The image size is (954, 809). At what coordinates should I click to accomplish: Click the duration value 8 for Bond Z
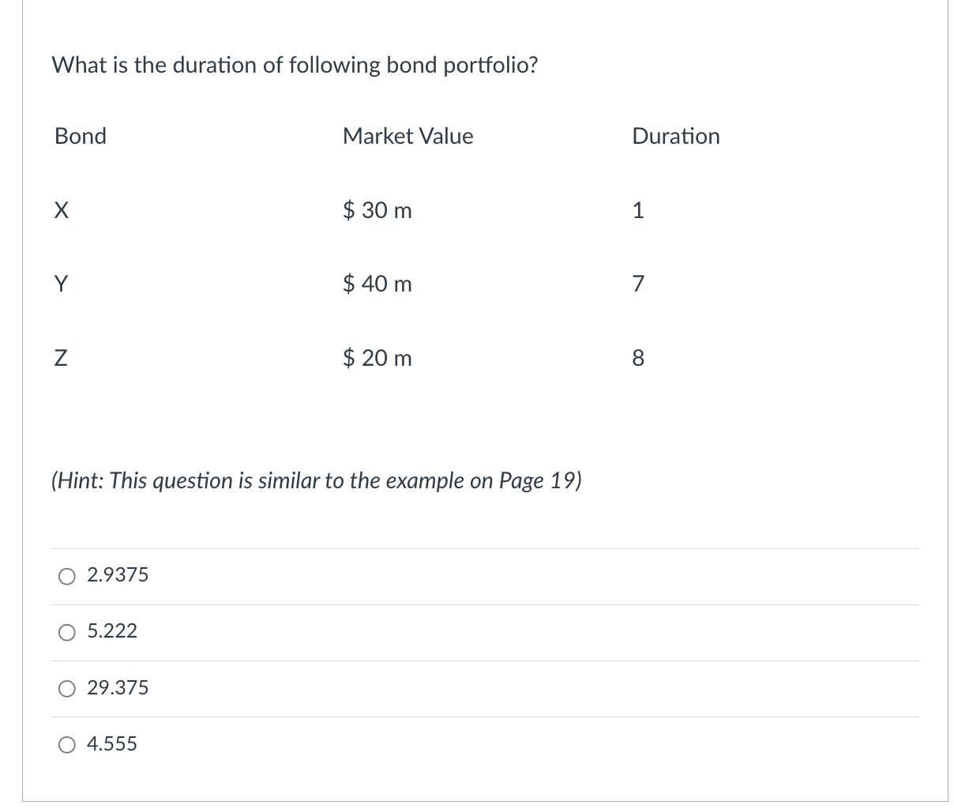[x=638, y=358]
